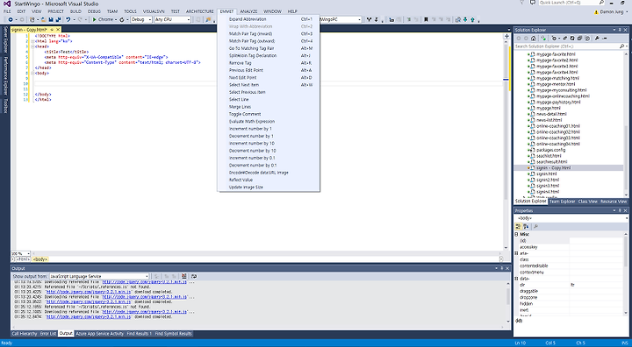The height and width of the screenshot is (347, 632).
Task: Click the Undo arrow icon
Action: [68, 19]
